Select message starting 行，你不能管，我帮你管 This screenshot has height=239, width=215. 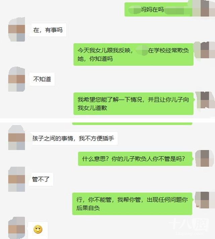tap(132, 204)
